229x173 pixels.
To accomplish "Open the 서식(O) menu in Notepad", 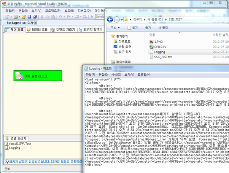I will (116, 75).
